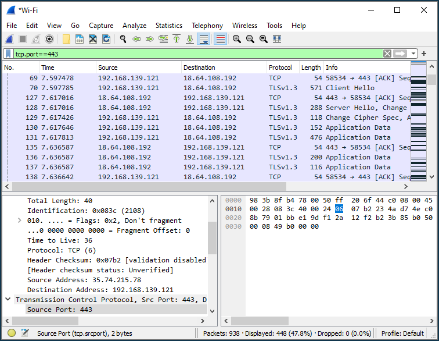Open the Statistics menu
Viewport: 439px width, 341px height.
click(169, 26)
